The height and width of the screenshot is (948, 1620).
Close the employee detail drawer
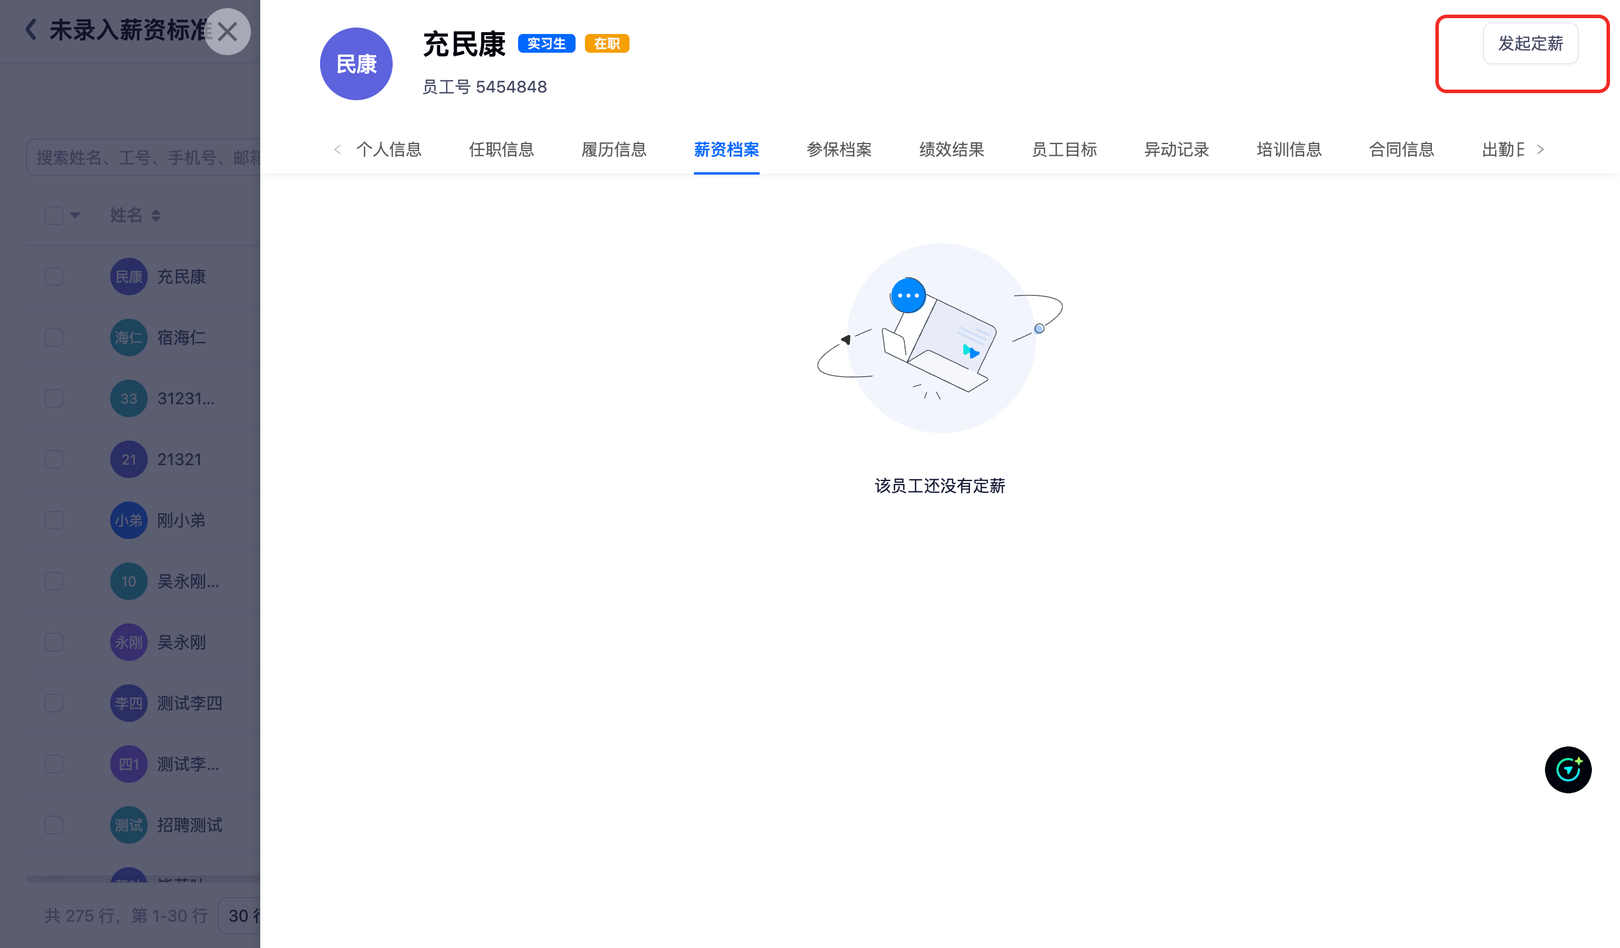227,32
